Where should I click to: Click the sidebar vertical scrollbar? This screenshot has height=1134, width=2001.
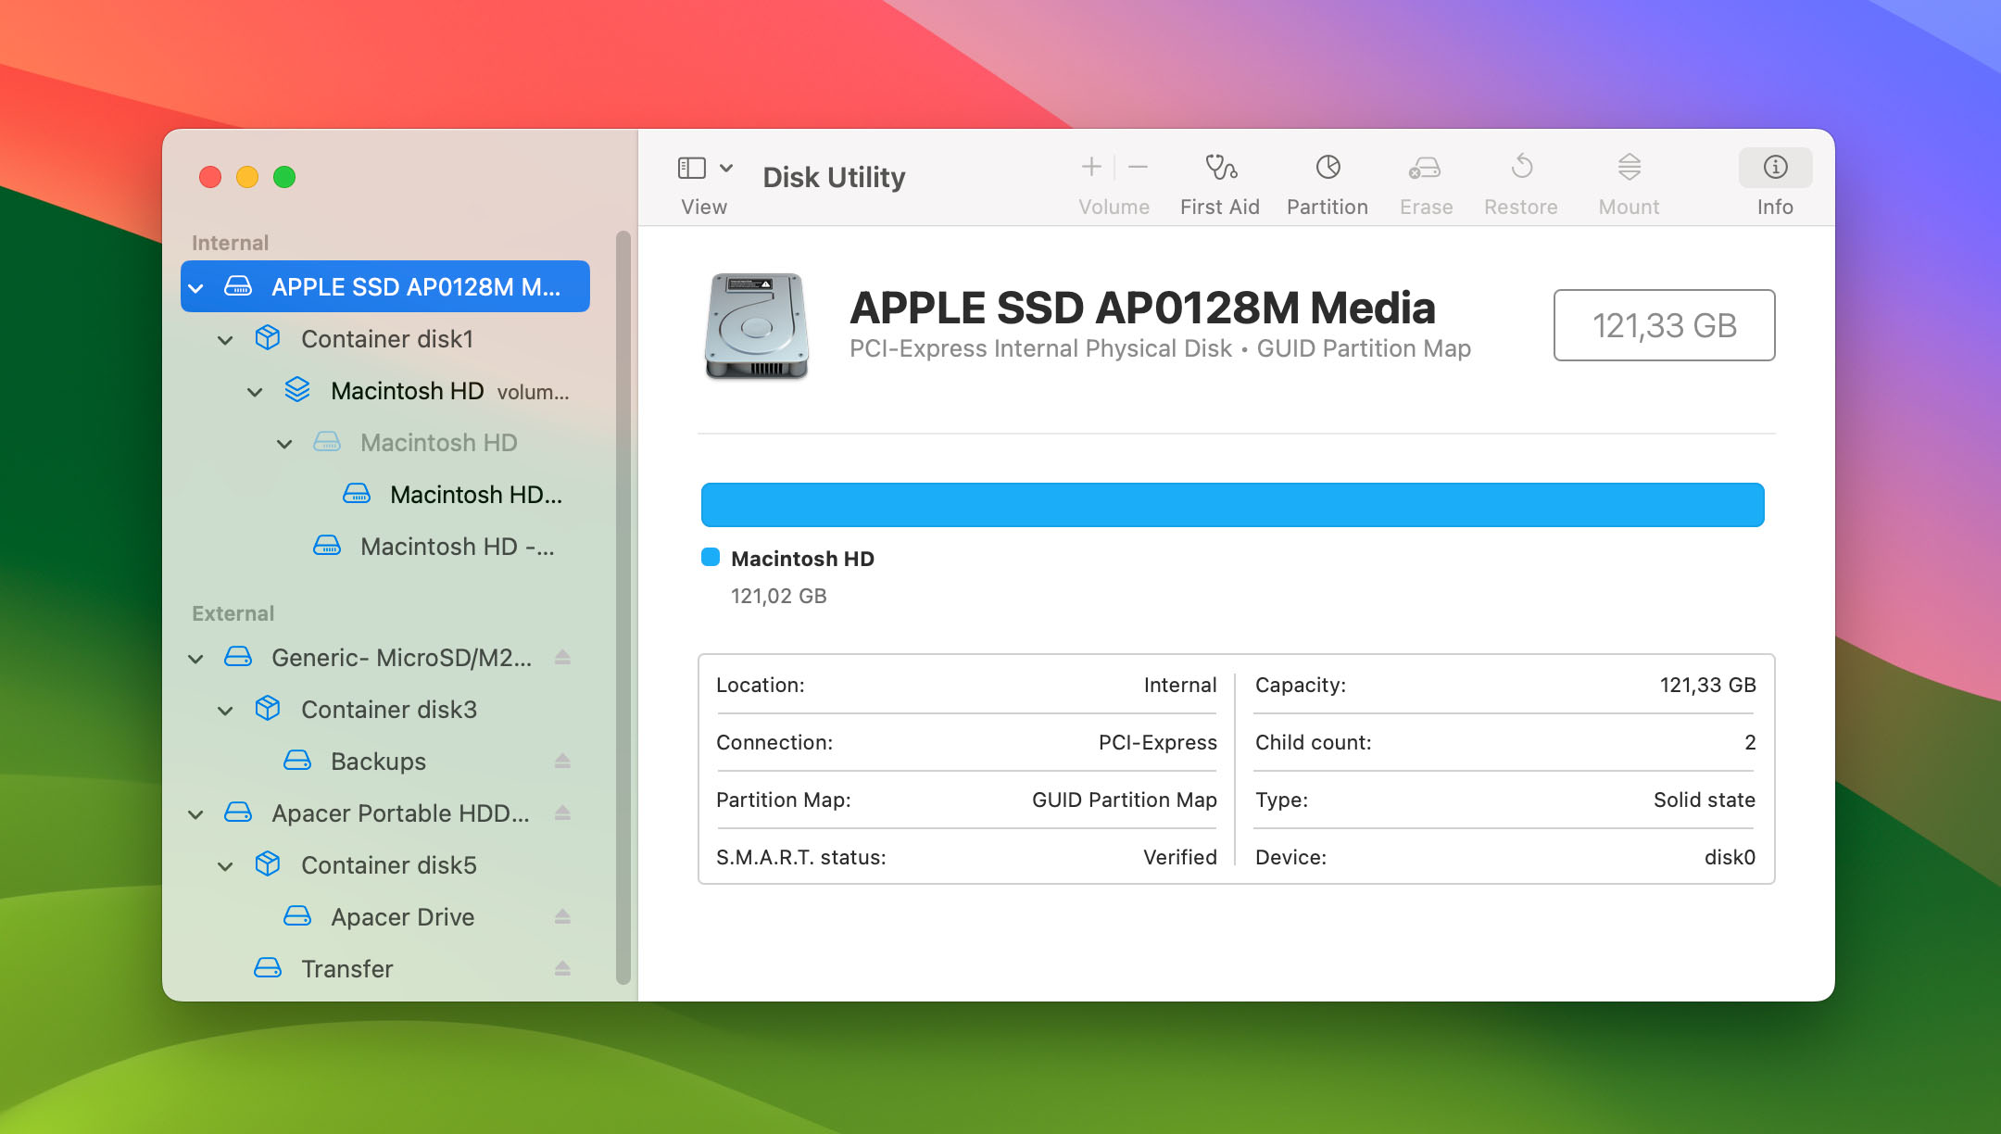tap(623, 607)
